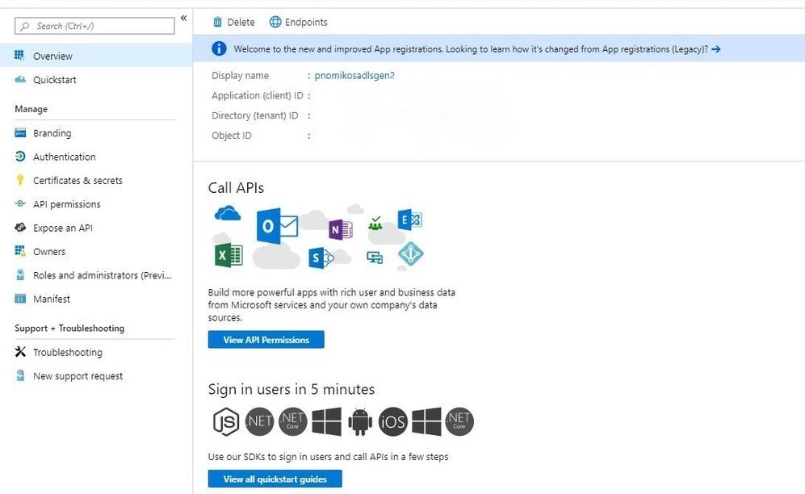Select Authentication in the sidebar

tap(64, 157)
